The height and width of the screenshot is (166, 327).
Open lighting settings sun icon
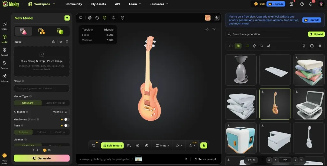coord(113,18)
